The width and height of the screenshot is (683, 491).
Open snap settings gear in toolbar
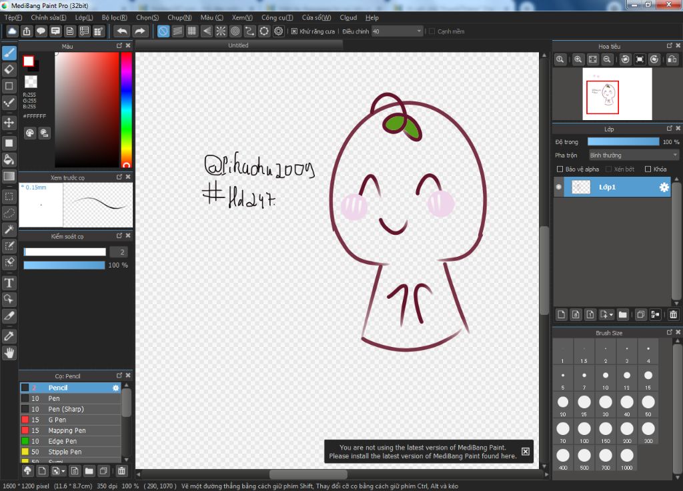[x=278, y=31]
